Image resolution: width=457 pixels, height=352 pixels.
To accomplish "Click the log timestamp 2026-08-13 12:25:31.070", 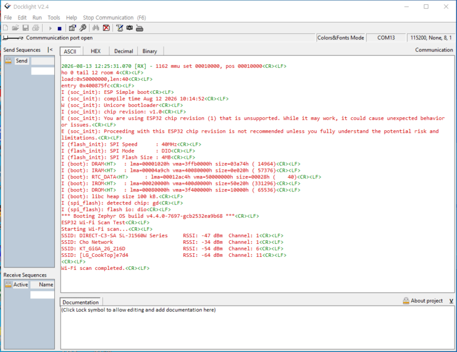I will point(96,66).
